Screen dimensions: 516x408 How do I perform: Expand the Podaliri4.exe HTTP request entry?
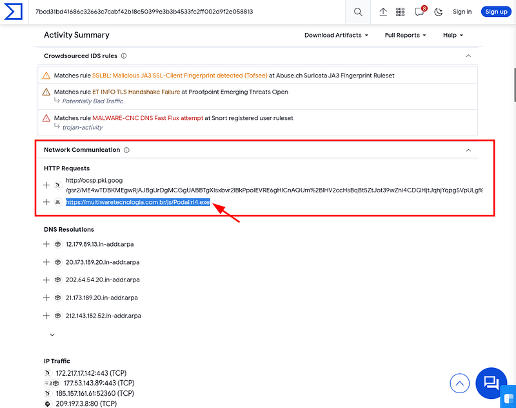[x=46, y=202]
